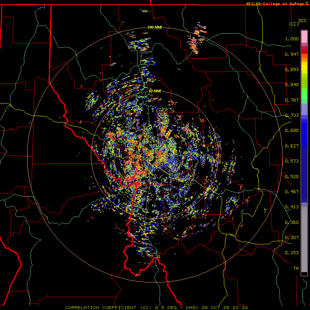310x310 pixels.
Task: Click the 0.893 scale value
Action: (292, 69)
